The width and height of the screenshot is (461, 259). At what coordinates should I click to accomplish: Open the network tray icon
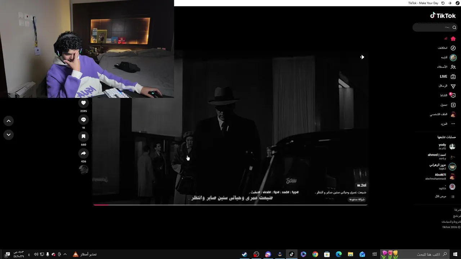tap(42, 254)
